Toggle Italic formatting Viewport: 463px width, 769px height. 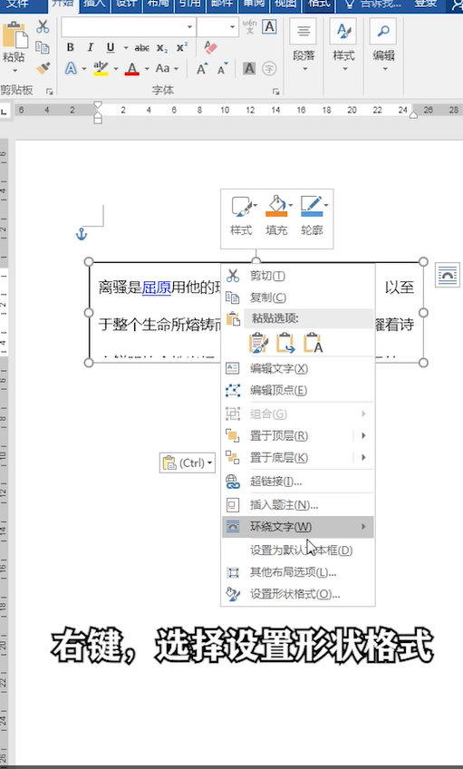90,47
